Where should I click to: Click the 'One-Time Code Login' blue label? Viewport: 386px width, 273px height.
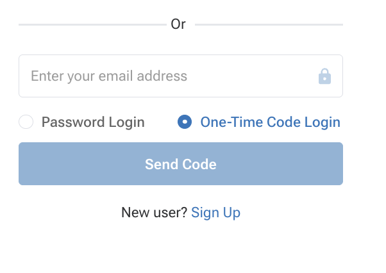(x=271, y=122)
